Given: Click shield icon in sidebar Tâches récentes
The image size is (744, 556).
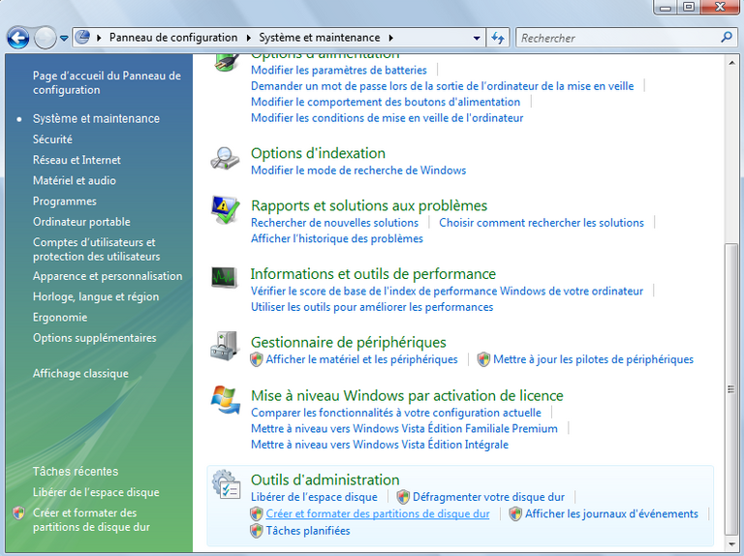Looking at the screenshot, I should click(18, 512).
